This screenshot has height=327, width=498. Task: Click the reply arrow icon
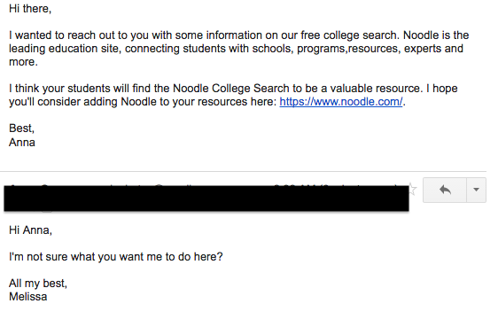(x=445, y=190)
